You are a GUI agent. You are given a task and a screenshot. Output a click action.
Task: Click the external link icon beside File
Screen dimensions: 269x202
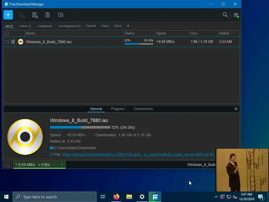[x=52, y=154]
